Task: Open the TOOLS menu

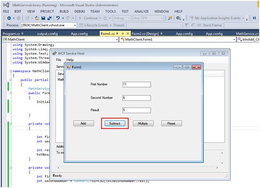Action: 111,12
